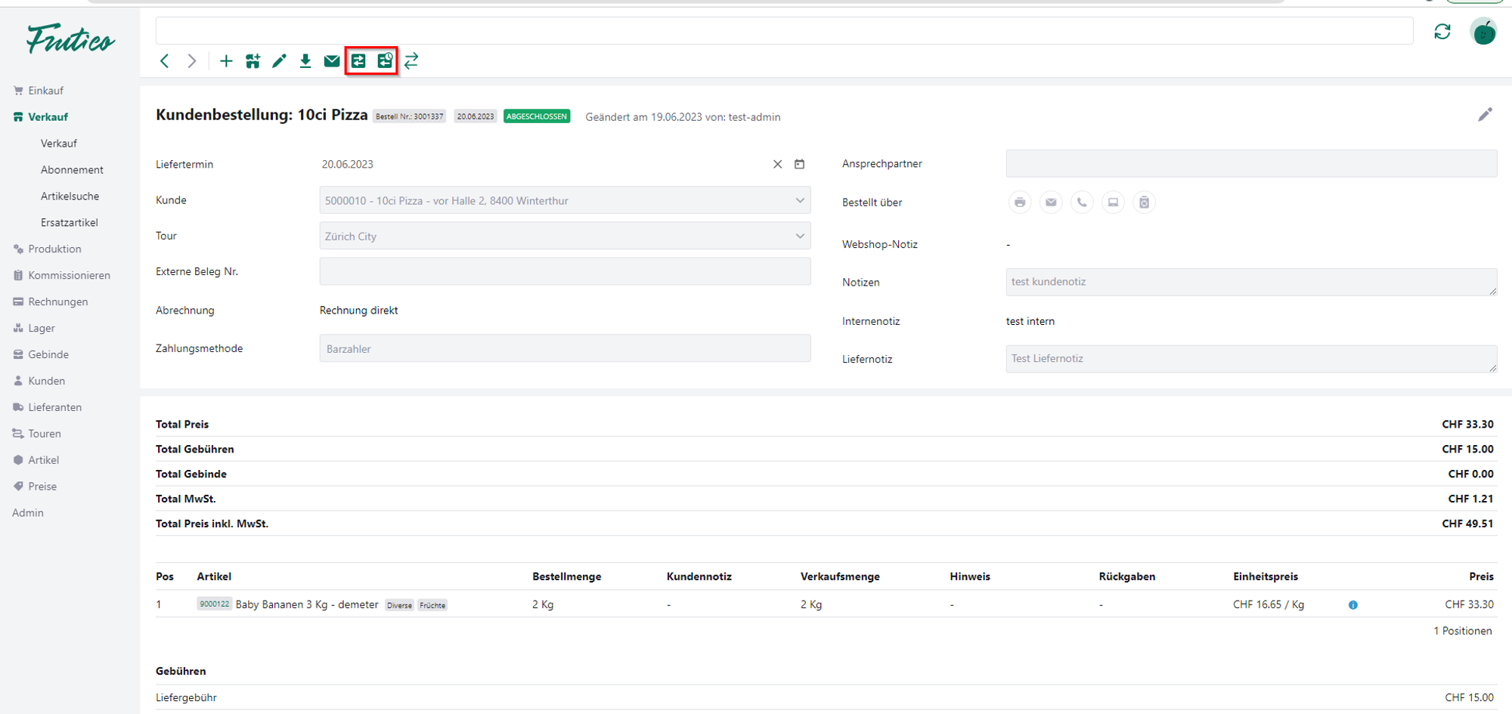Click the blue info icon beside unit price
This screenshot has width=1512, height=714.
1352,605
